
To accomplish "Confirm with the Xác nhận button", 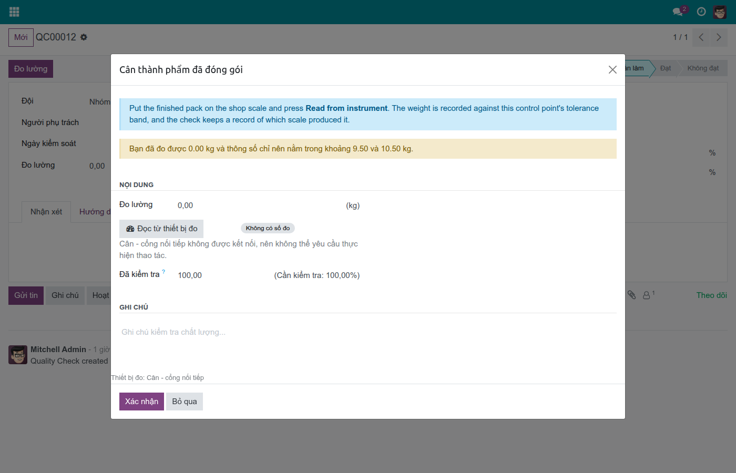I will (141, 402).
